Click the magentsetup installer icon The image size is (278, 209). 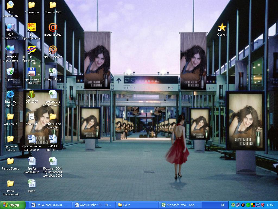53,27
